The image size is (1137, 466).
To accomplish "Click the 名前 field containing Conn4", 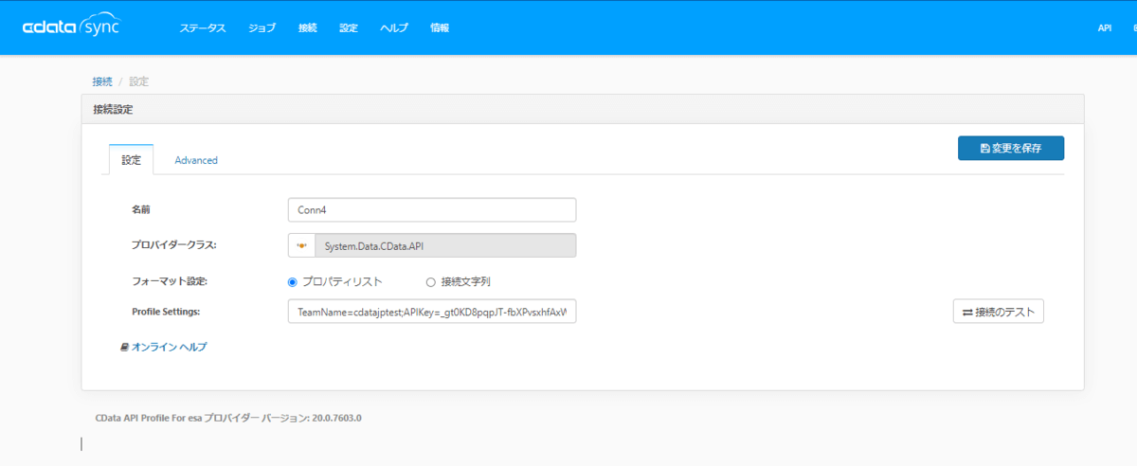I will [431, 209].
